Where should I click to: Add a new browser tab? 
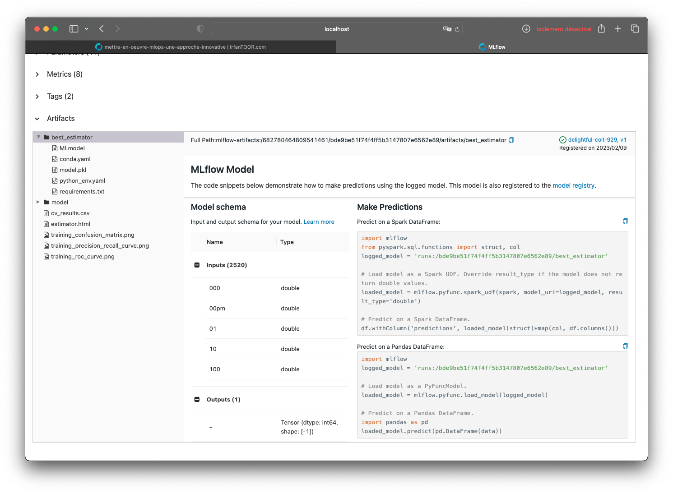coord(618,29)
